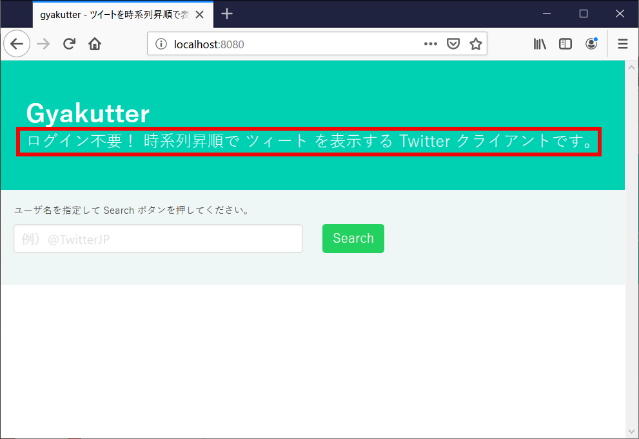Open the Page actions ellipsis menu
Image resolution: width=639 pixels, height=439 pixels.
[x=430, y=43]
